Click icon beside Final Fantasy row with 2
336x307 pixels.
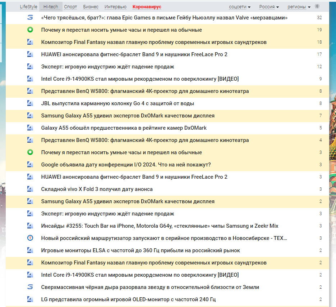[30, 262]
